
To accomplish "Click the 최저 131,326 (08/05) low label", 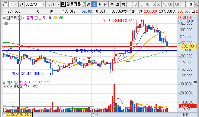I will point(29,73).
